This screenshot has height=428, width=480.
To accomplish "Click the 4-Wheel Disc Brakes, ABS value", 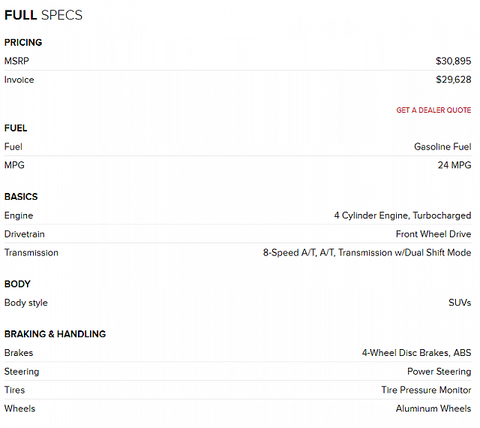I will point(416,353).
